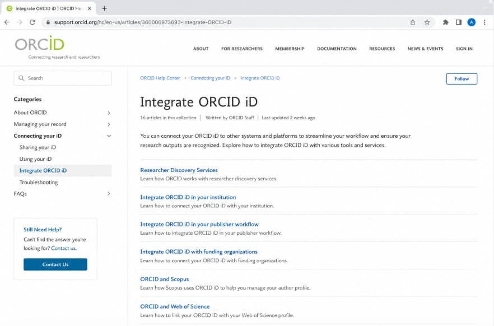Click the Search help center field
494x326 pixels.
coord(63,78)
